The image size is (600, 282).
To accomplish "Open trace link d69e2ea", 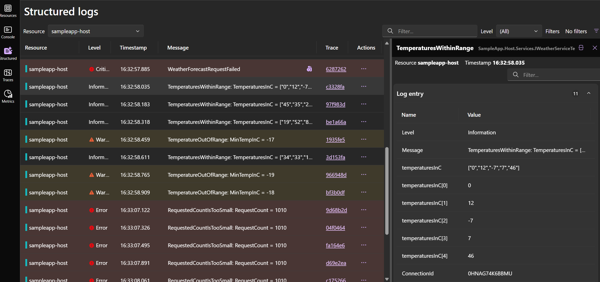I will pyautogui.click(x=336, y=263).
